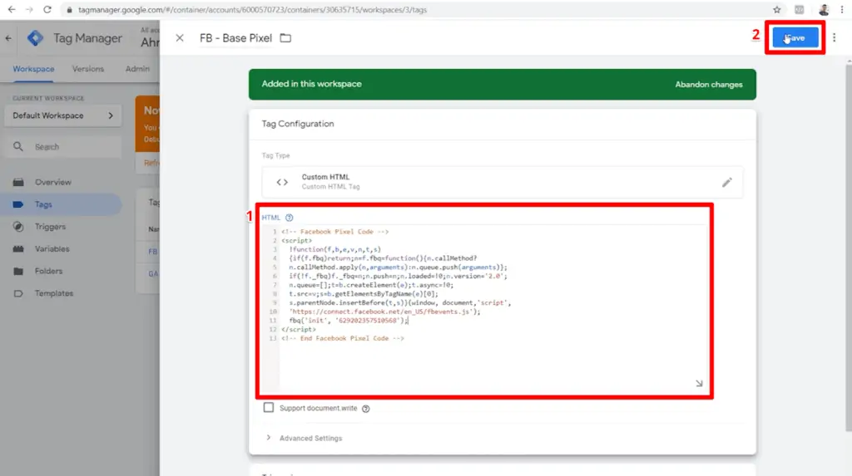852x476 pixels.
Task: Click the page vertical scrollbar
Action: 849,247
